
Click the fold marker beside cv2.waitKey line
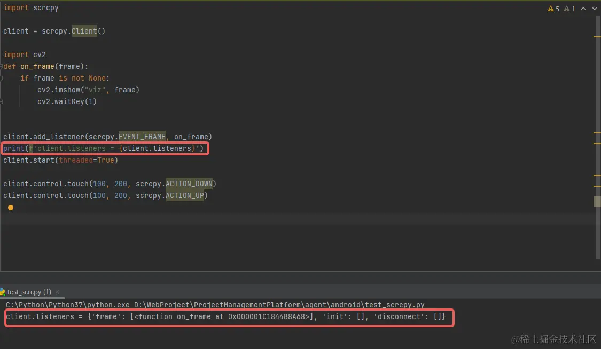[x=2, y=101]
